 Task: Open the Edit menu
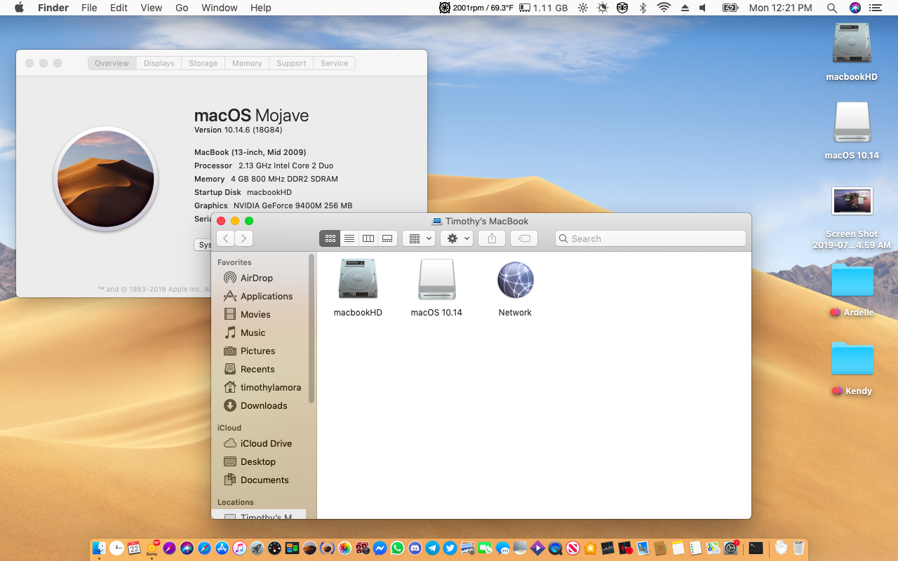tap(119, 8)
